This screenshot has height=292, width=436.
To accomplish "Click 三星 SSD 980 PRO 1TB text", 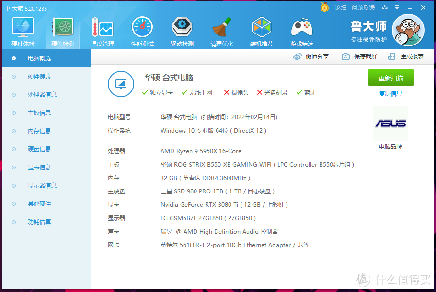I will [218, 191].
